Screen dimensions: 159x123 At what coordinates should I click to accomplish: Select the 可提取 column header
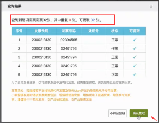pyautogui.click(x=135, y=31)
